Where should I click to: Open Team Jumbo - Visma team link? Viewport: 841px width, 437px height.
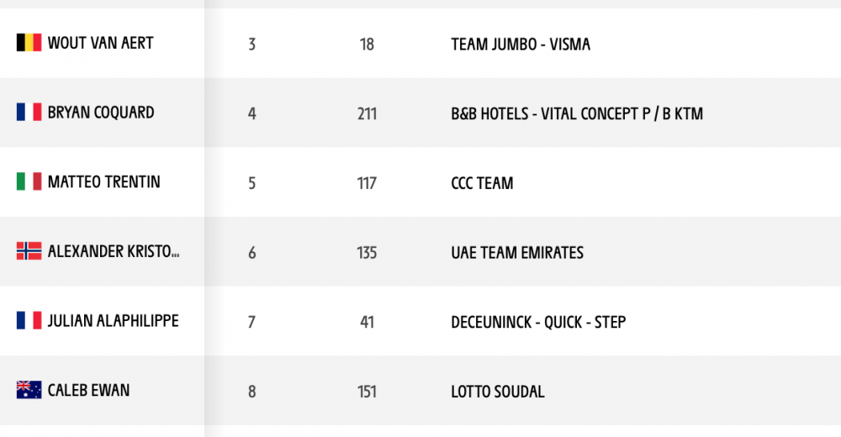click(x=521, y=44)
